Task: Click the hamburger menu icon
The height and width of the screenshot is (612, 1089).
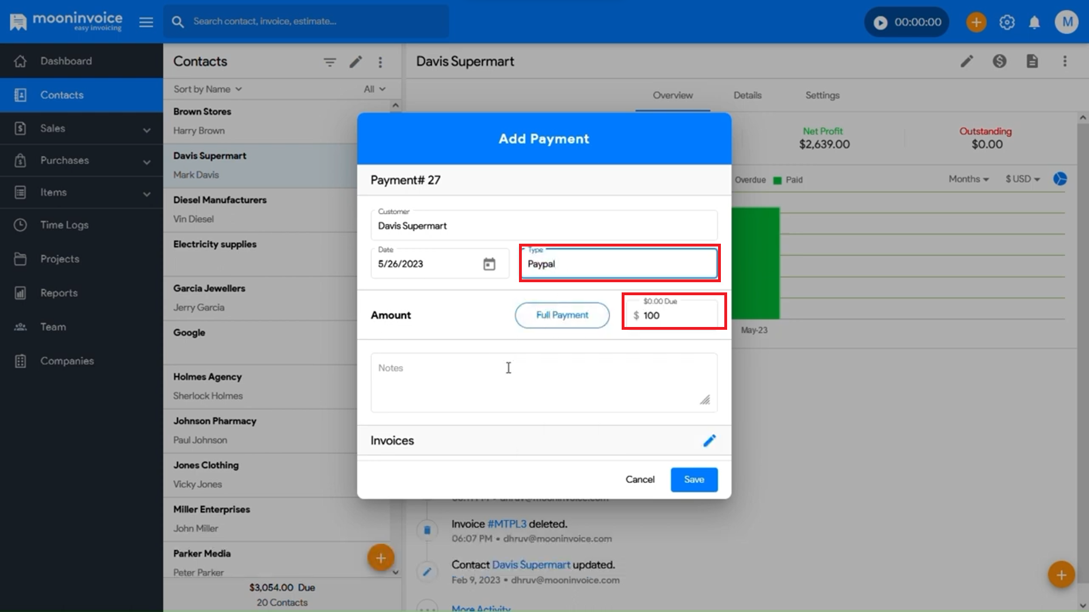Action: tap(146, 22)
